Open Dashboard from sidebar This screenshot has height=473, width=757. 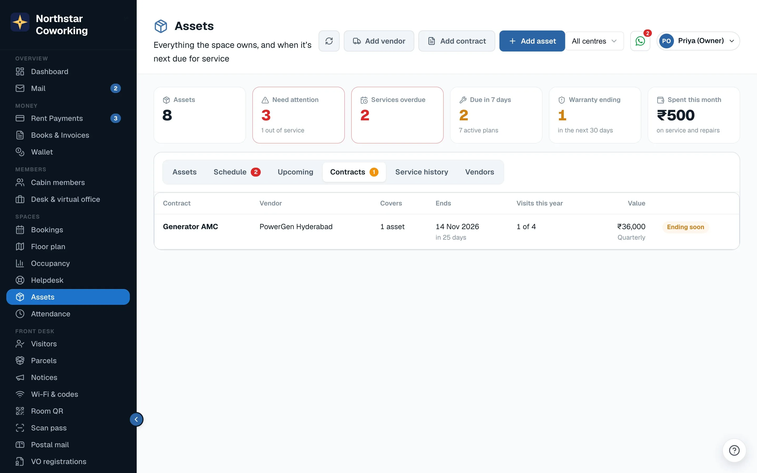pos(68,72)
